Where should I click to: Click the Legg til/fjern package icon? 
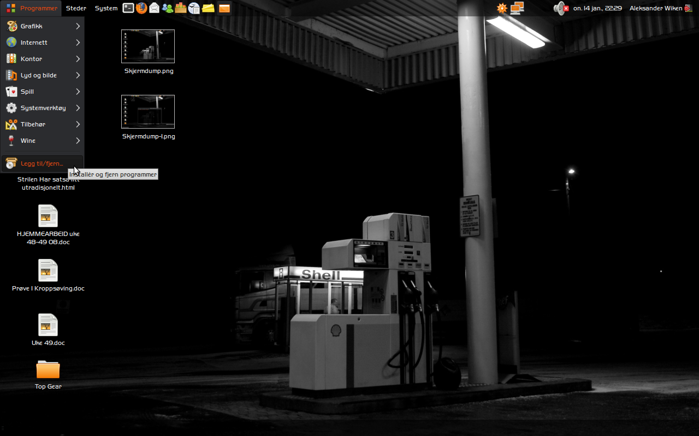click(11, 163)
